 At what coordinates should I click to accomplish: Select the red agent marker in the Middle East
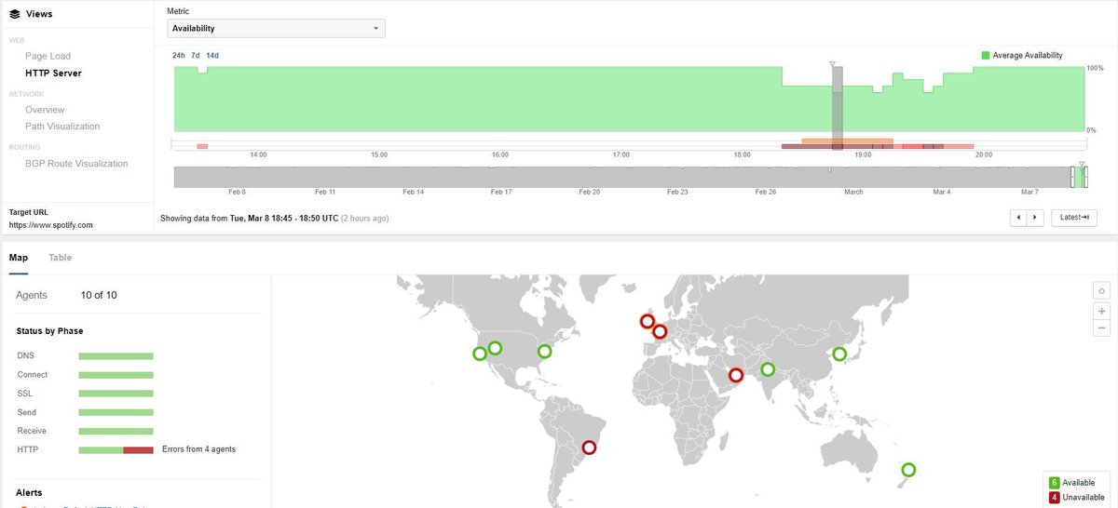point(736,376)
